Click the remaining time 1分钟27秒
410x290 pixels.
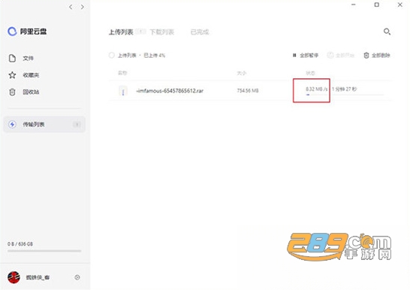[344, 89]
